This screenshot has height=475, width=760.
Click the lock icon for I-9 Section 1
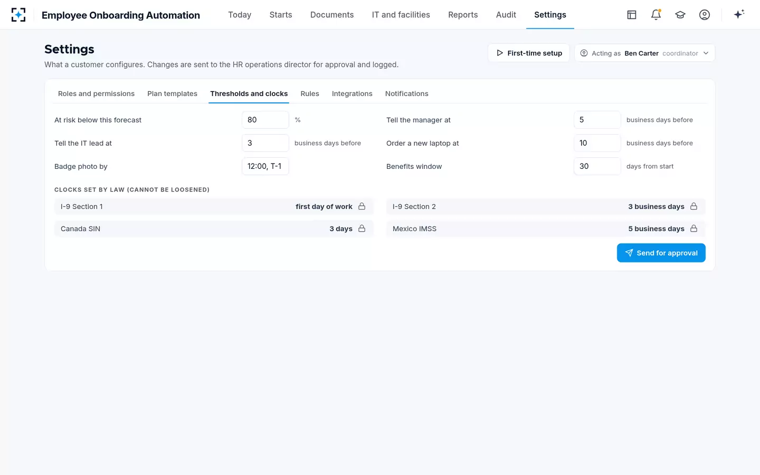point(362,206)
